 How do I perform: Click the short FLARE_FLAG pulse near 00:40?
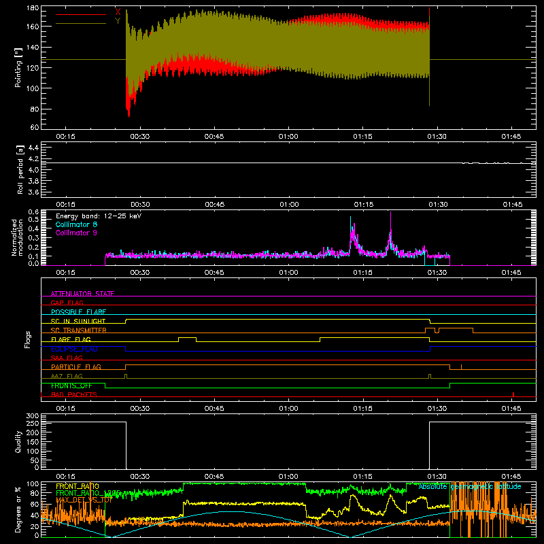[188, 339]
